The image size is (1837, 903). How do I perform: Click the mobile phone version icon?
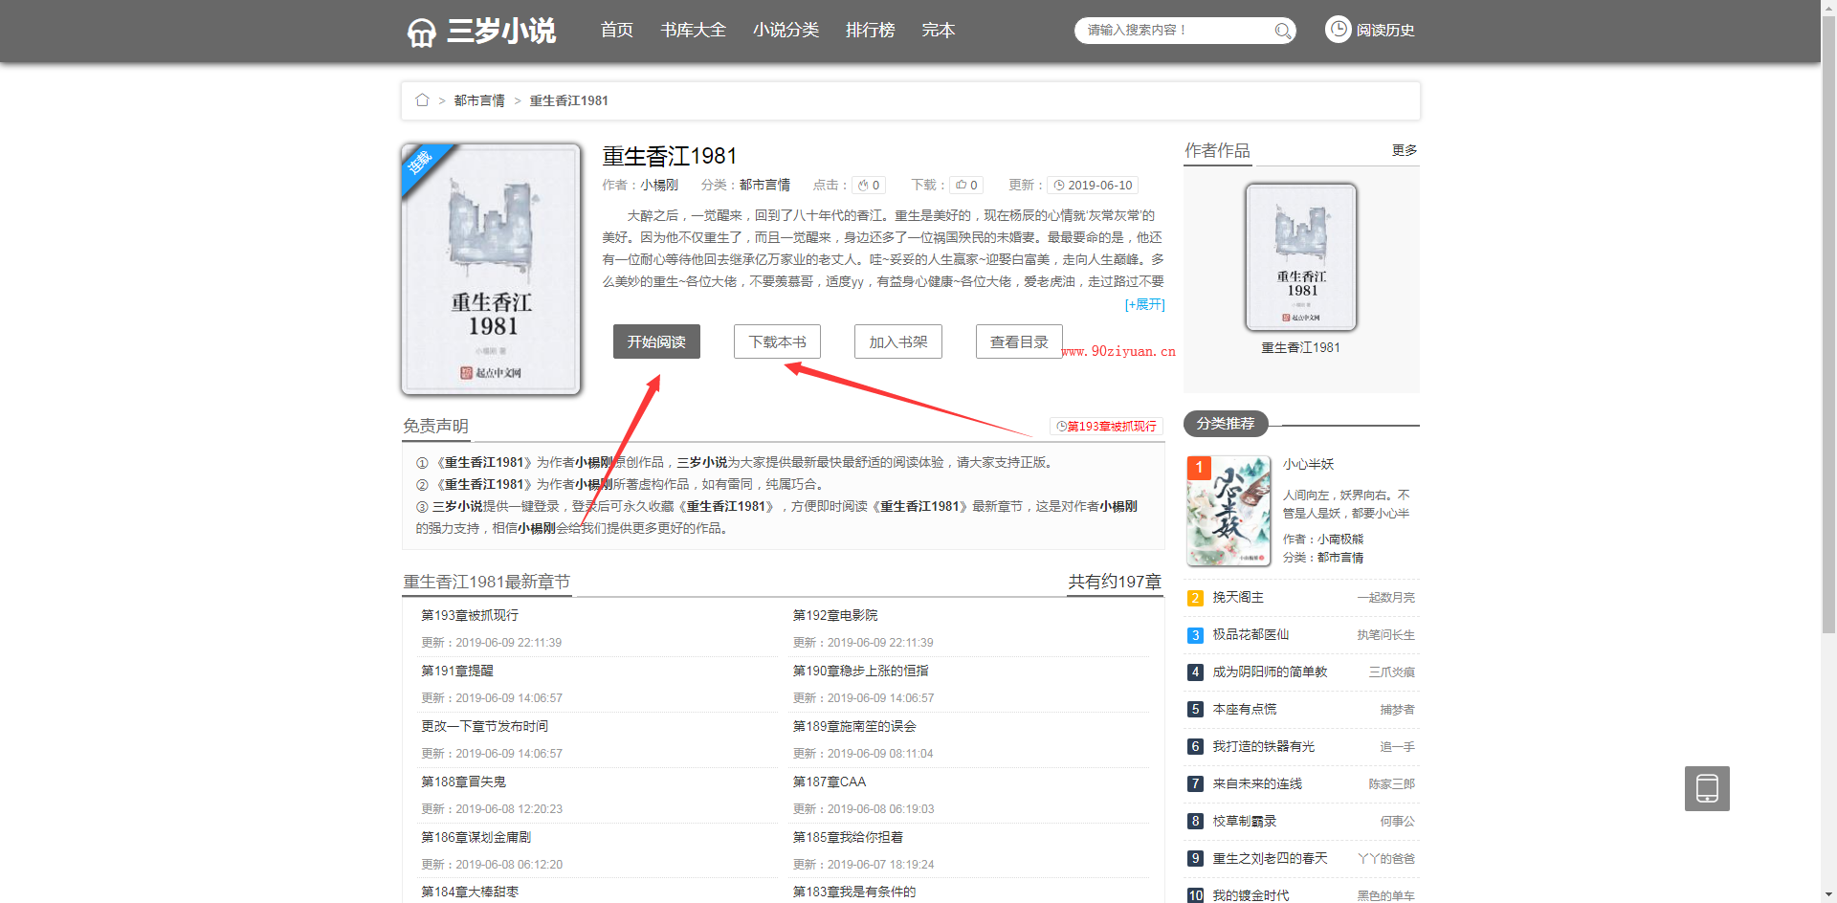(1707, 788)
